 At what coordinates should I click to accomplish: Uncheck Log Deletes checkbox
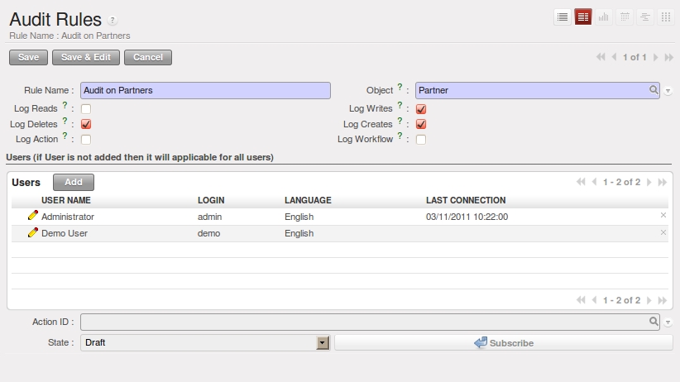click(86, 124)
